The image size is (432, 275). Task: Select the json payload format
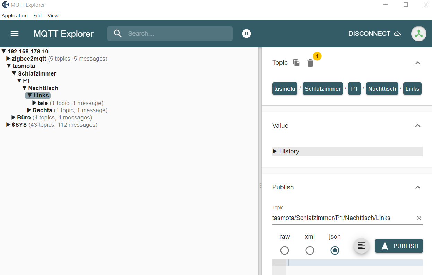pyautogui.click(x=335, y=250)
